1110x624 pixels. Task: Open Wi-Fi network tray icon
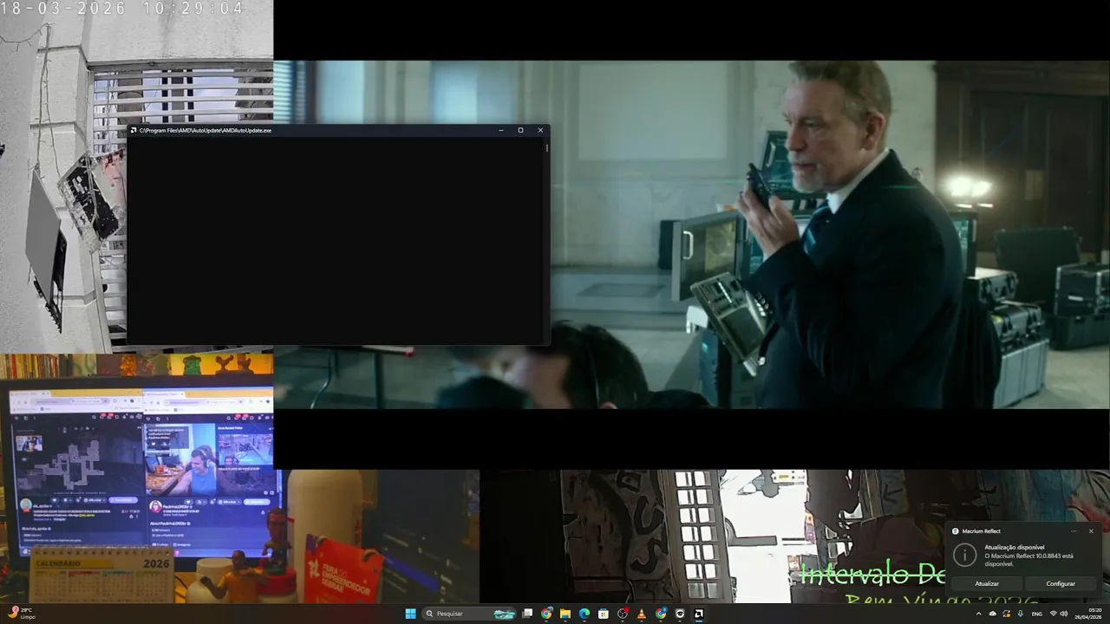coord(1054,614)
